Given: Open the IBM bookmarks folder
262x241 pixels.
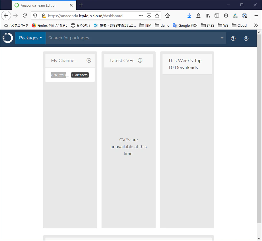Looking at the screenshot, I should (145, 25).
